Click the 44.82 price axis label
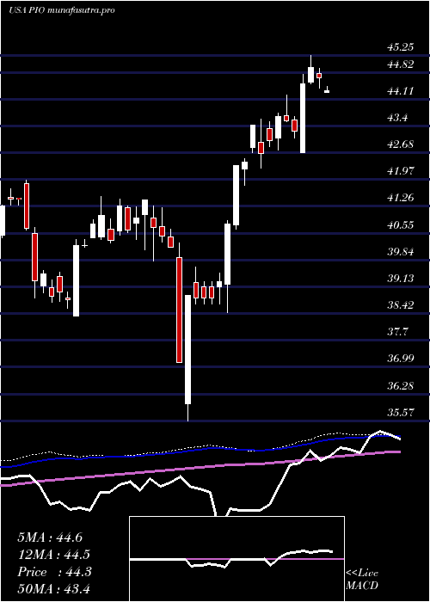The image size is (430, 602). [x=401, y=64]
